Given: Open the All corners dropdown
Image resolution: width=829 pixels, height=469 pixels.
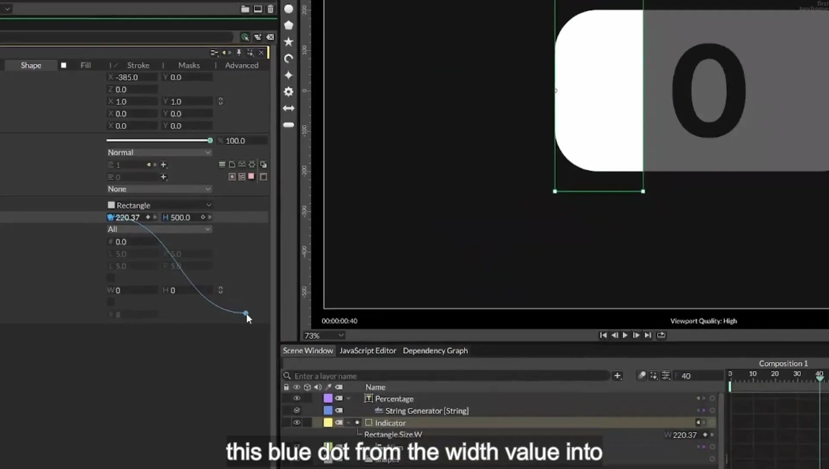Looking at the screenshot, I should tap(159, 229).
